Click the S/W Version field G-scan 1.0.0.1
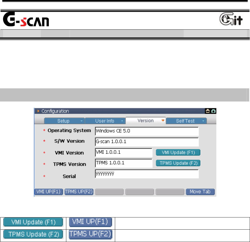Image resolution: width=250 pixels, height=242 pixels. point(147,142)
